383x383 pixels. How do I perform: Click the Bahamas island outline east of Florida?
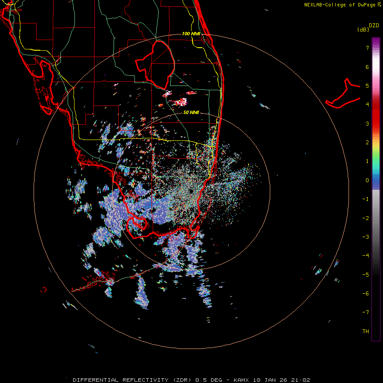[343, 93]
